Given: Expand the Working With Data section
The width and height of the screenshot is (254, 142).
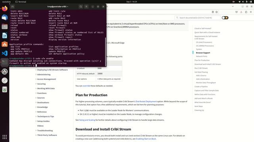Looking at the screenshot, I should [x=46, y=88].
